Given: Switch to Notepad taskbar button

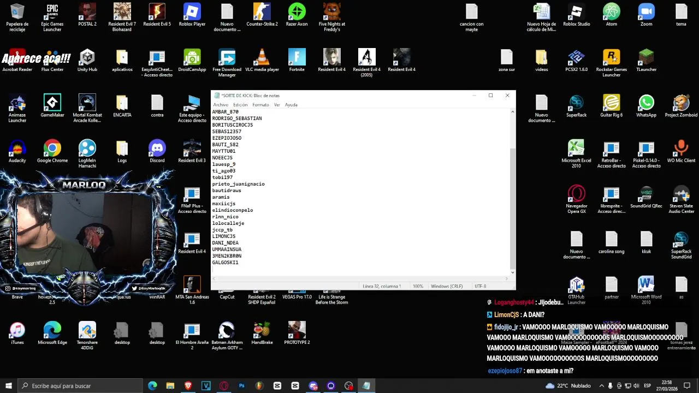Looking at the screenshot, I should pyautogui.click(x=366, y=386).
